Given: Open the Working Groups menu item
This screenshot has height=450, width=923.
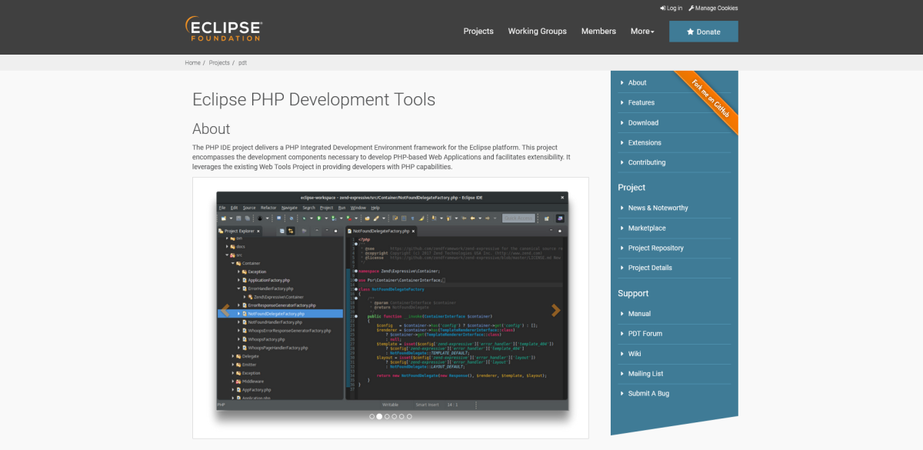Looking at the screenshot, I should click(537, 32).
